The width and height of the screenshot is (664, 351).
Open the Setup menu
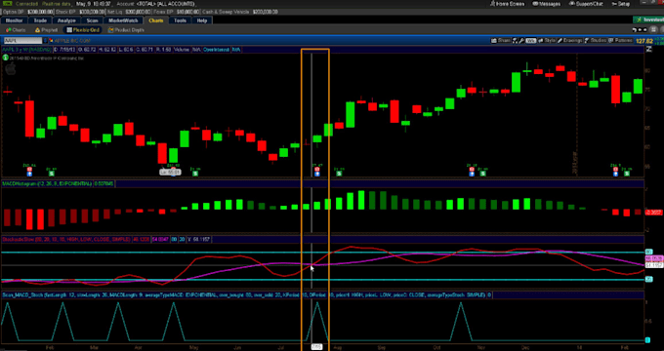pos(620,4)
